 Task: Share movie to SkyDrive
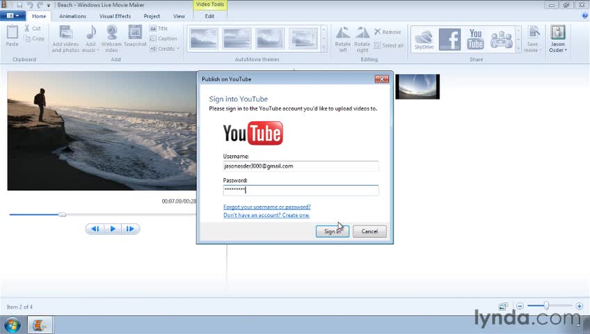[424, 40]
